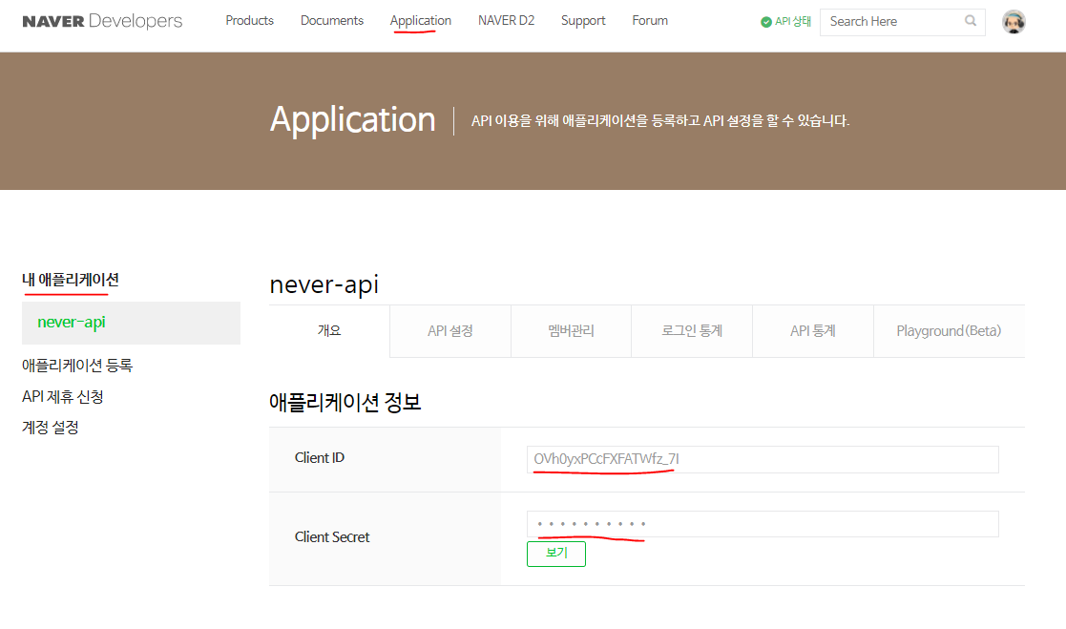Switch to the API 설정 tab
The height and width of the screenshot is (629, 1066).
(449, 330)
